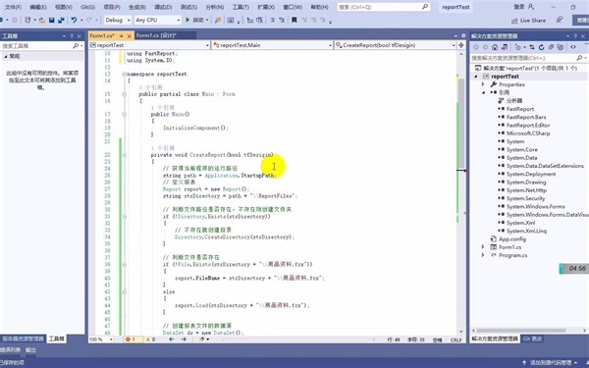This screenshot has width=589, height=368.
Task: Click the uncomment selected lines toolbar icon
Action: tap(282, 20)
